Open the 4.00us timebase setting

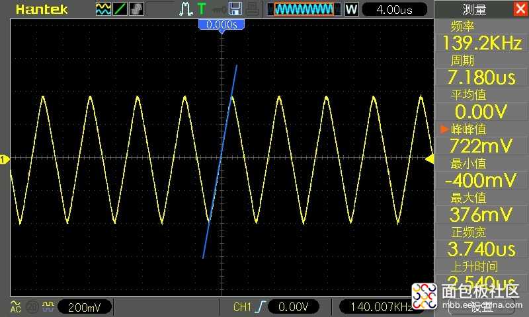[x=393, y=9]
